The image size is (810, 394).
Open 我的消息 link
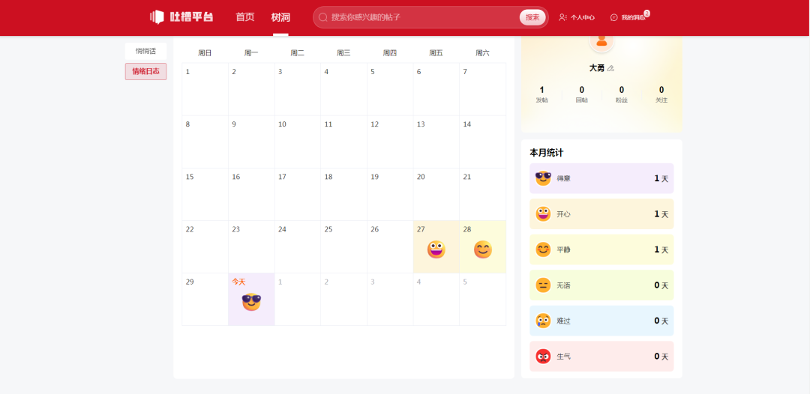pyautogui.click(x=633, y=17)
